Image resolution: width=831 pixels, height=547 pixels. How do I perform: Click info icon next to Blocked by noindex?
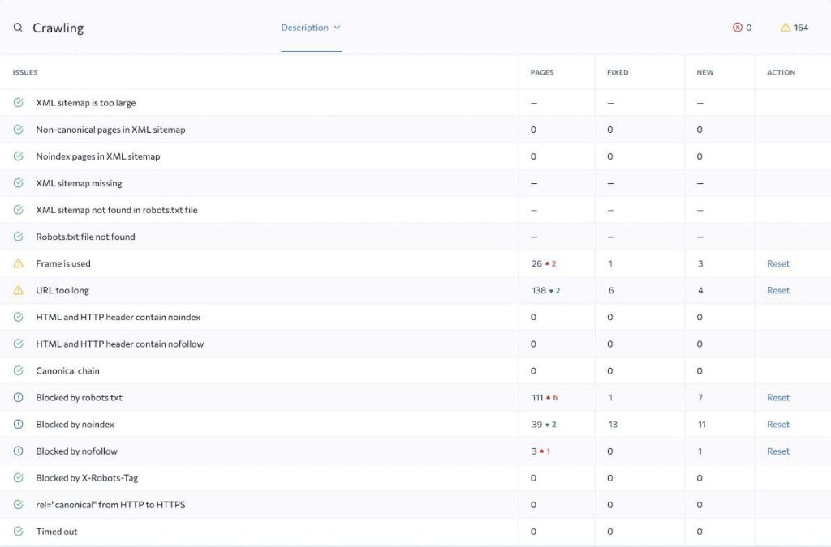pyautogui.click(x=18, y=425)
